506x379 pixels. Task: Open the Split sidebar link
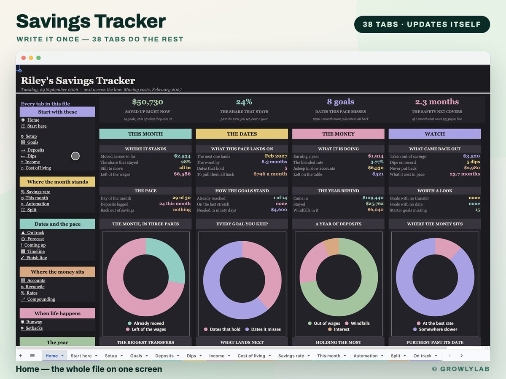[x=29, y=210]
